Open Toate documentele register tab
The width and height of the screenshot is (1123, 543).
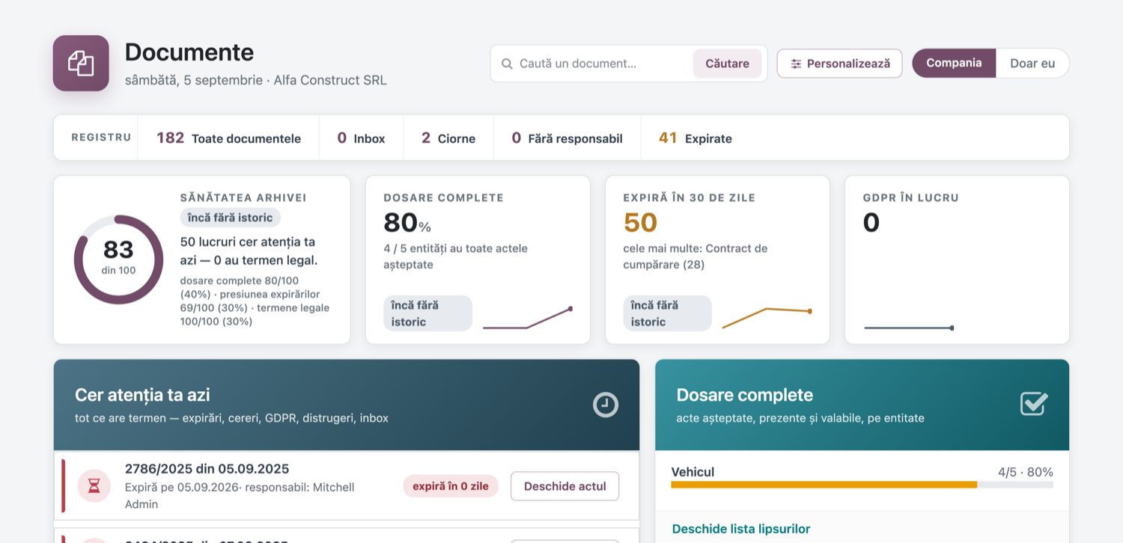[x=228, y=138]
